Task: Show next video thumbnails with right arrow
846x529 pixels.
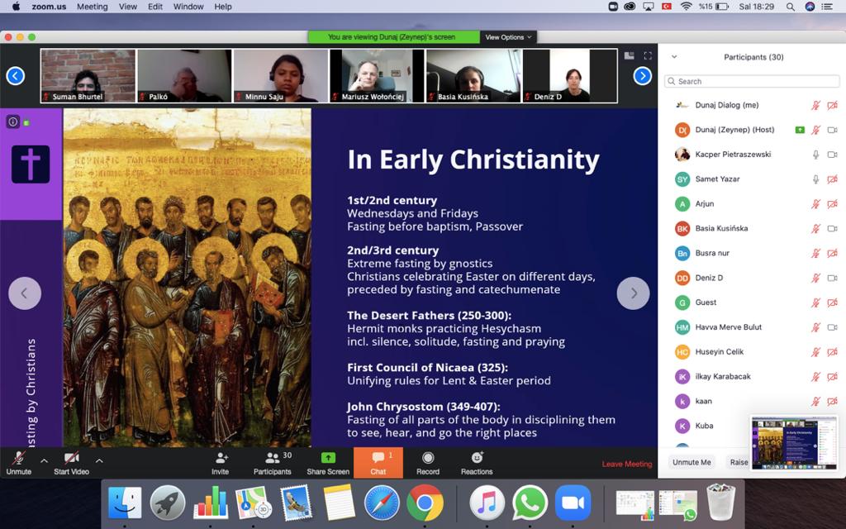Action: 642,75
